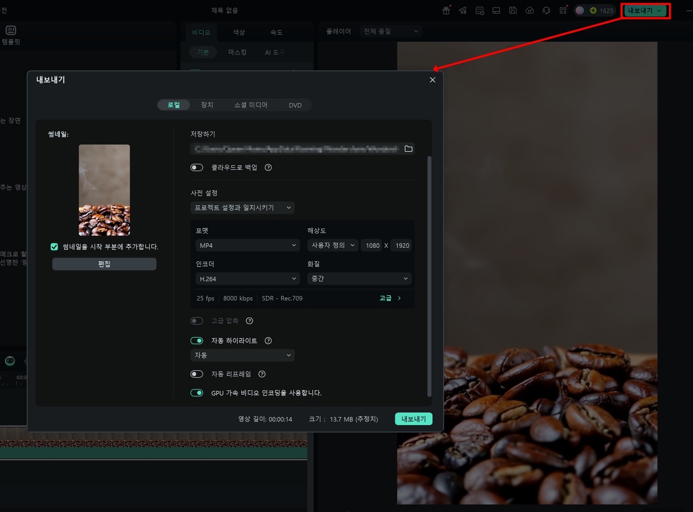The width and height of the screenshot is (693, 512).
Task: Select the 마스킹 sub-tab
Action: click(x=237, y=52)
